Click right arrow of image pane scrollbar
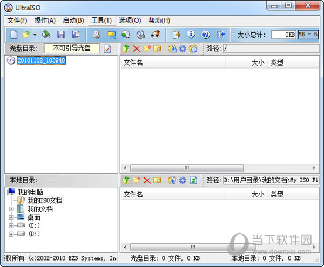 tap(314, 168)
